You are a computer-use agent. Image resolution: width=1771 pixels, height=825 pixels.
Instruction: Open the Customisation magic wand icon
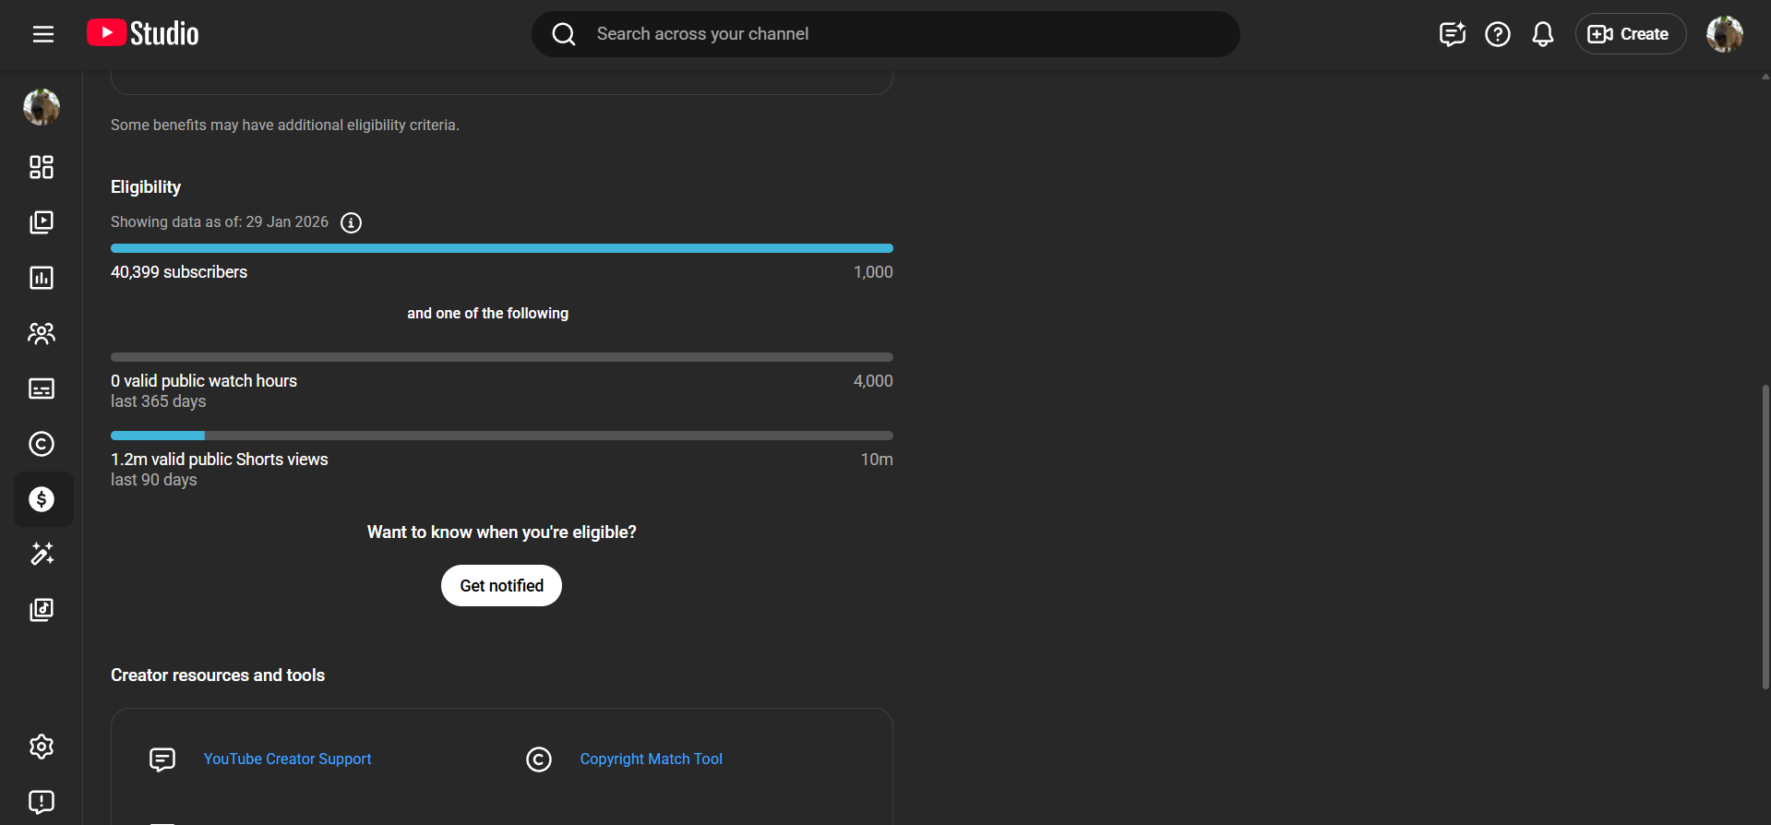(42, 554)
